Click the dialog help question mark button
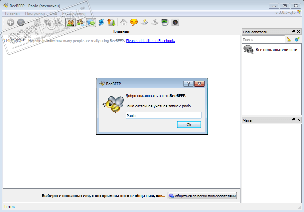 tap(188, 84)
